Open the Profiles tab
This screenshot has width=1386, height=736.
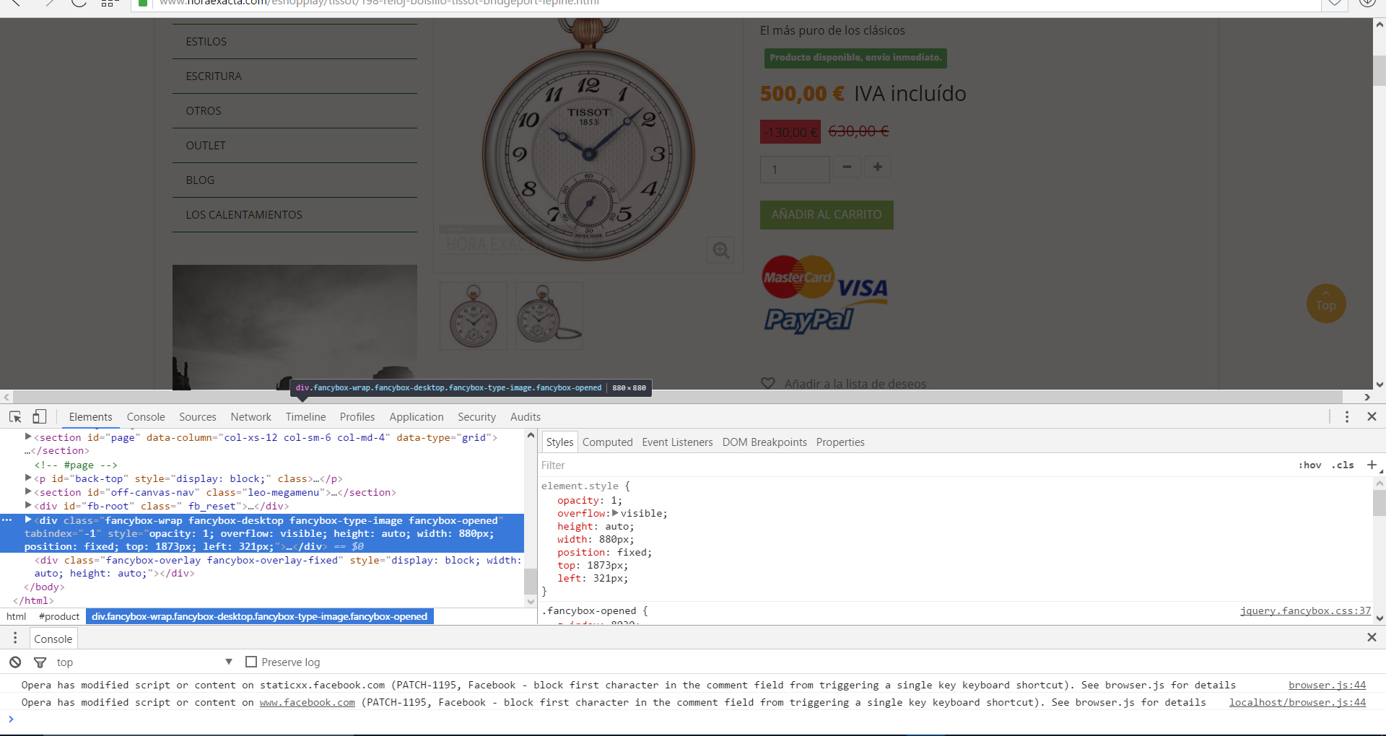tap(357, 417)
